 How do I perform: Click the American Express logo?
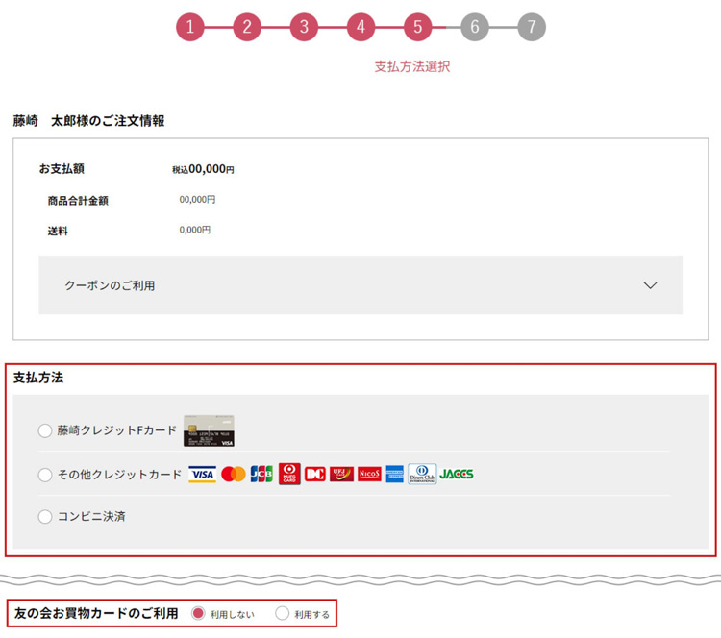[395, 475]
